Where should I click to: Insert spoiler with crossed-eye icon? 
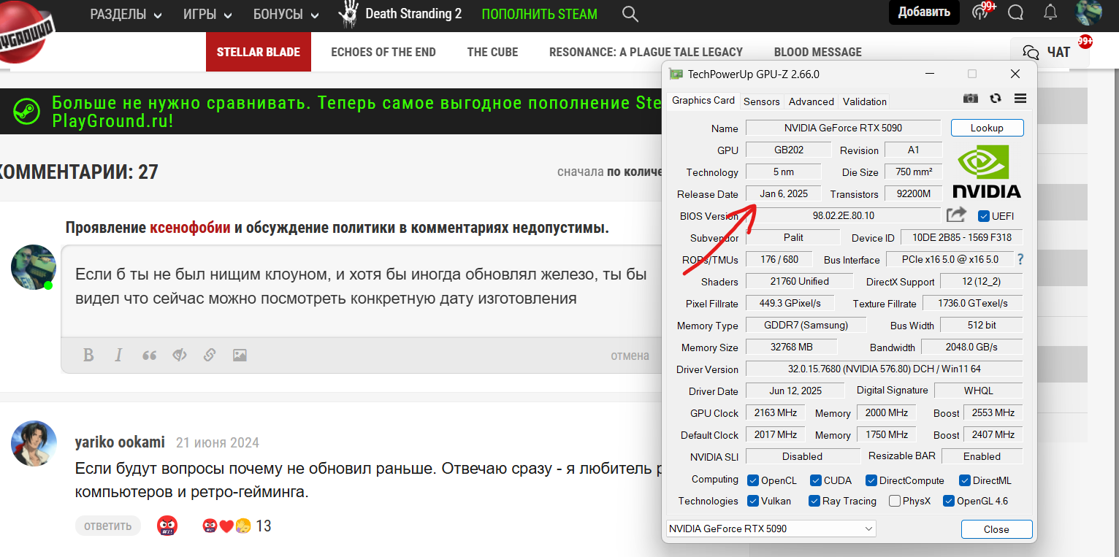[x=179, y=355]
